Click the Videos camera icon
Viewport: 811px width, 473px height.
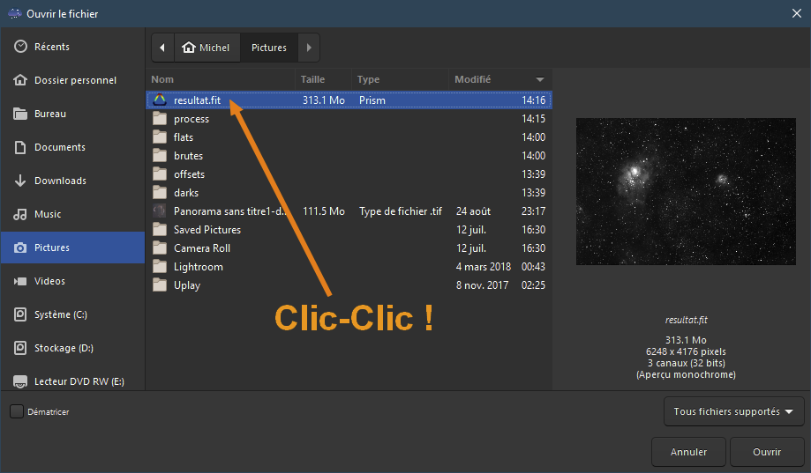tap(20, 282)
